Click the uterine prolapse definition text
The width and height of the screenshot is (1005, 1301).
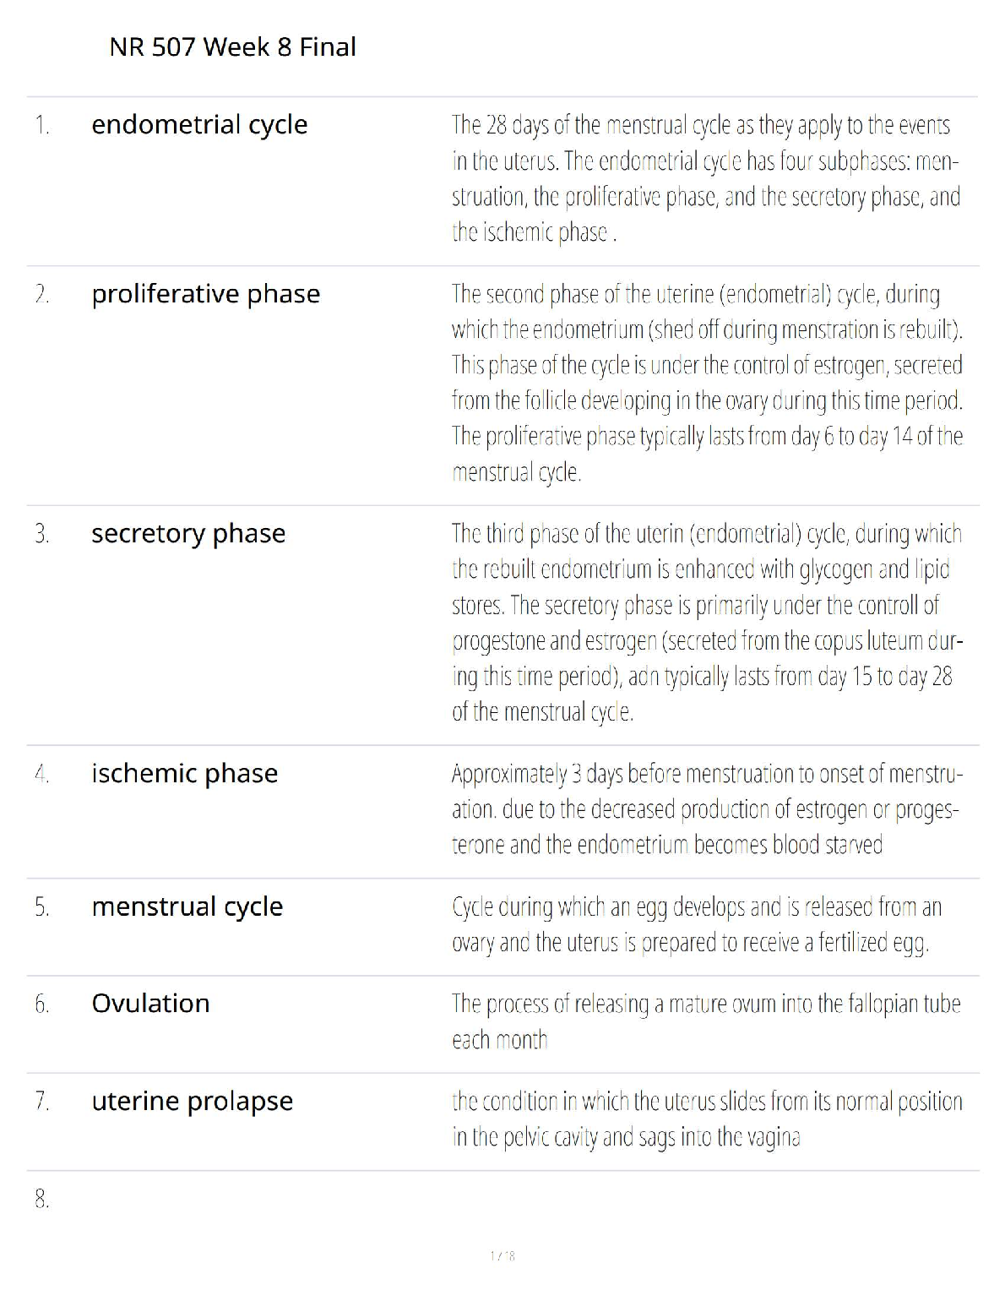pos(707,1119)
